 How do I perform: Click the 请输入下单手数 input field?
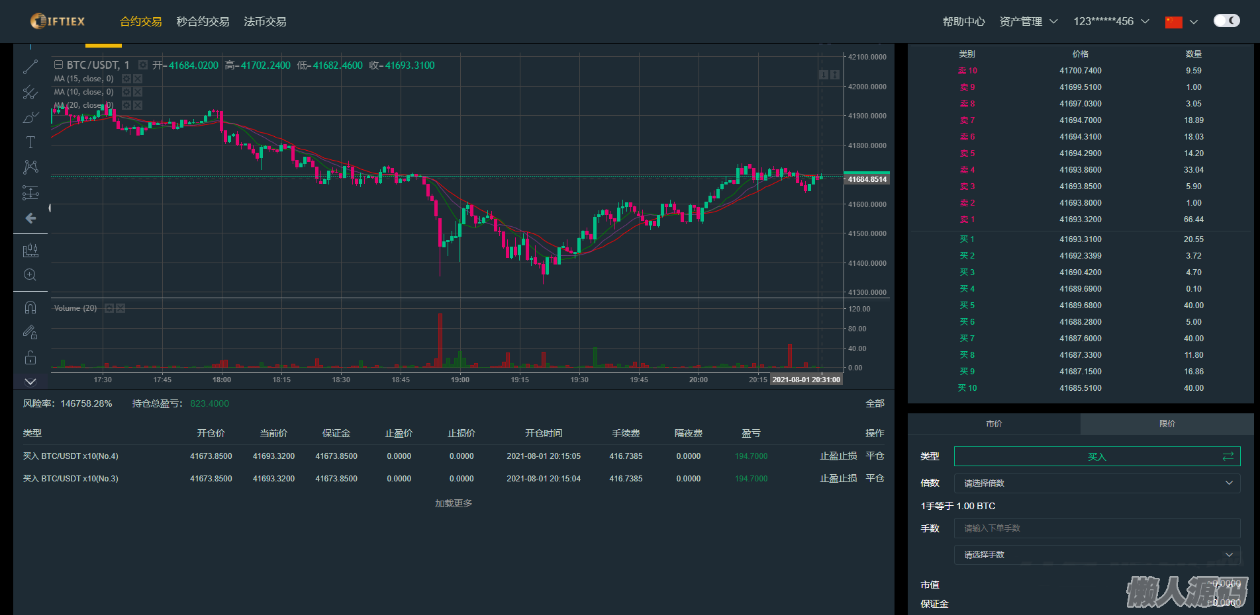click(x=1096, y=528)
